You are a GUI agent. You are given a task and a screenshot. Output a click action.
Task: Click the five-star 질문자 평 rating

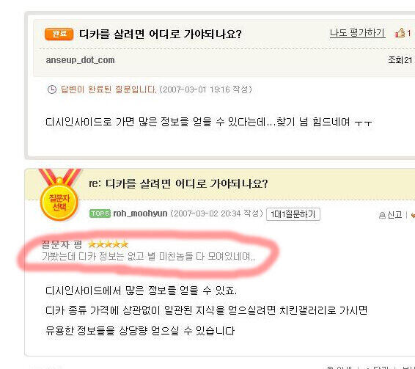(x=108, y=244)
